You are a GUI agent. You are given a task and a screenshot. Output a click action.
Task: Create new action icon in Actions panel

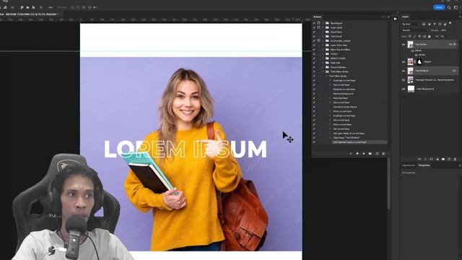pyautogui.click(x=377, y=154)
